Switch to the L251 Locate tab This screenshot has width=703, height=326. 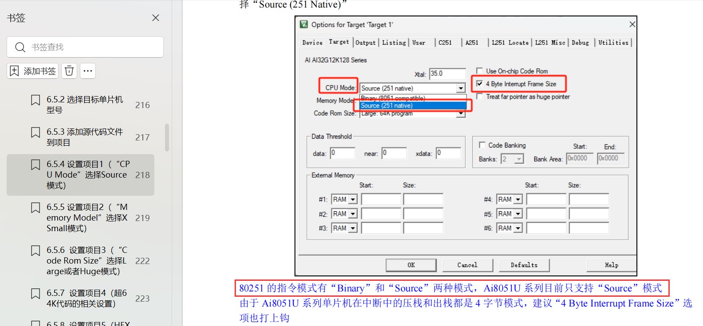click(510, 43)
